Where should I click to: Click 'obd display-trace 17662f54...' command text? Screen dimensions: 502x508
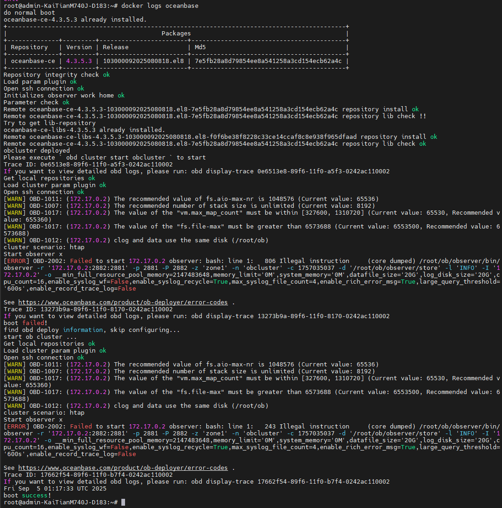290,482
